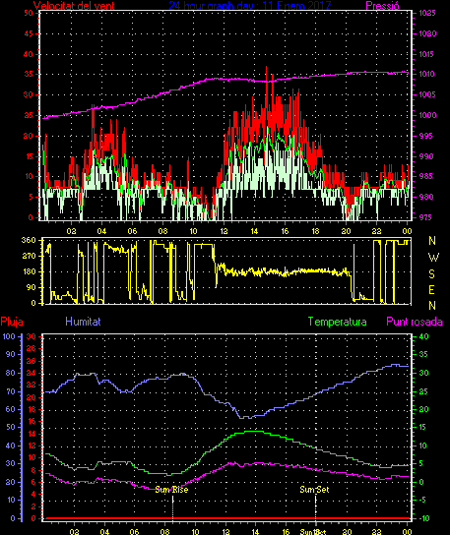Click pressure axis value 985
The width and height of the screenshot is (450, 535).
click(x=426, y=176)
